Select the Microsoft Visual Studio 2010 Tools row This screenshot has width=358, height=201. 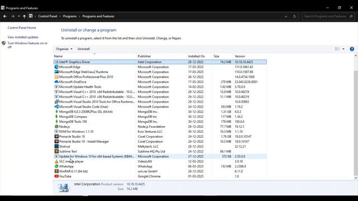point(160,102)
